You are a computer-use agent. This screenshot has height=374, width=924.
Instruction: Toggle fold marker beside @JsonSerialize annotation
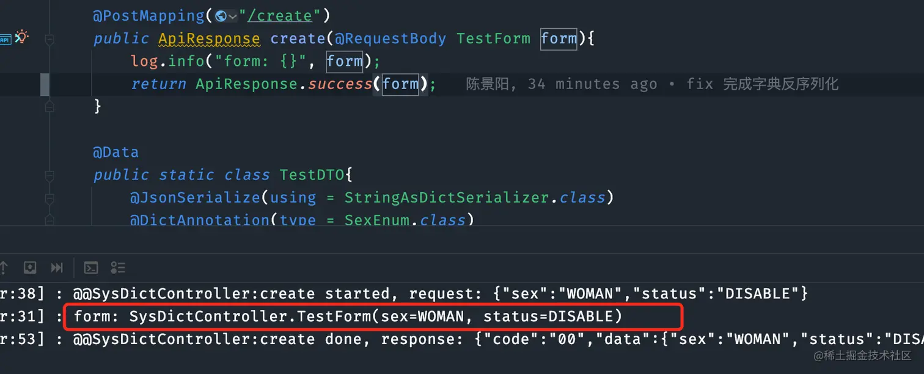pos(50,198)
